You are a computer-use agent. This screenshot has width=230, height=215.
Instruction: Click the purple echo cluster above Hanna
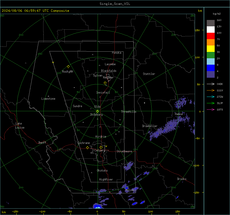[x=180, y=102]
